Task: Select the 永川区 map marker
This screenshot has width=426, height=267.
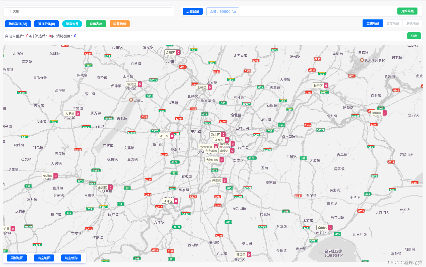Action: pyautogui.click(x=105, y=187)
